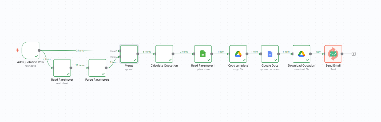Click the Google Sheets icon on Read Paremeter1
381x122 pixels.
(203, 54)
